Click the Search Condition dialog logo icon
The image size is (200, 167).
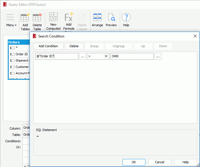point(34,36)
